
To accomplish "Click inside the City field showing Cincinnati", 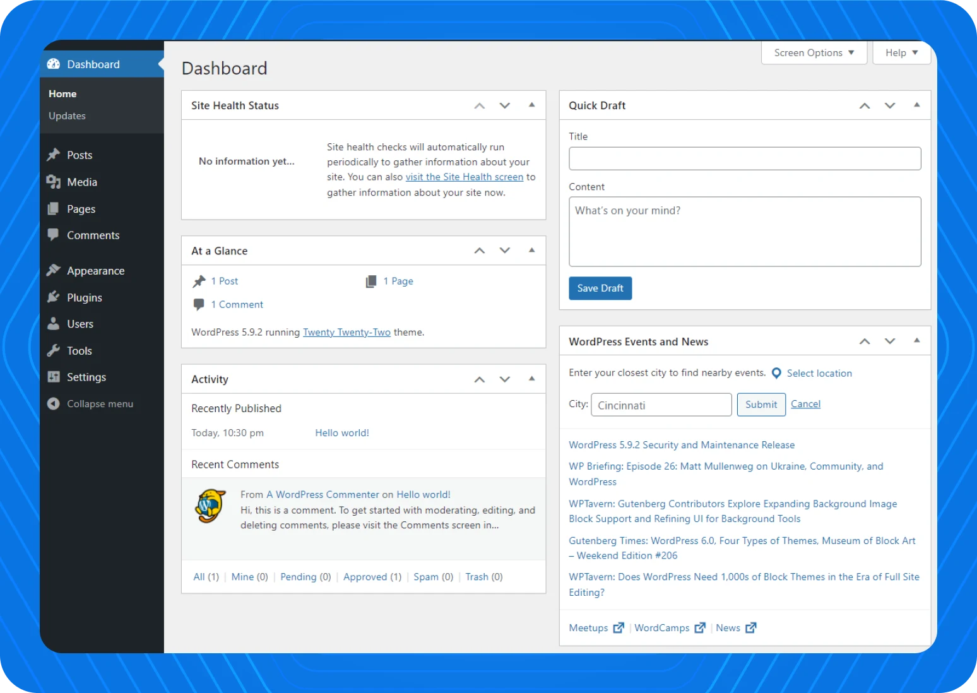I will coord(661,405).
